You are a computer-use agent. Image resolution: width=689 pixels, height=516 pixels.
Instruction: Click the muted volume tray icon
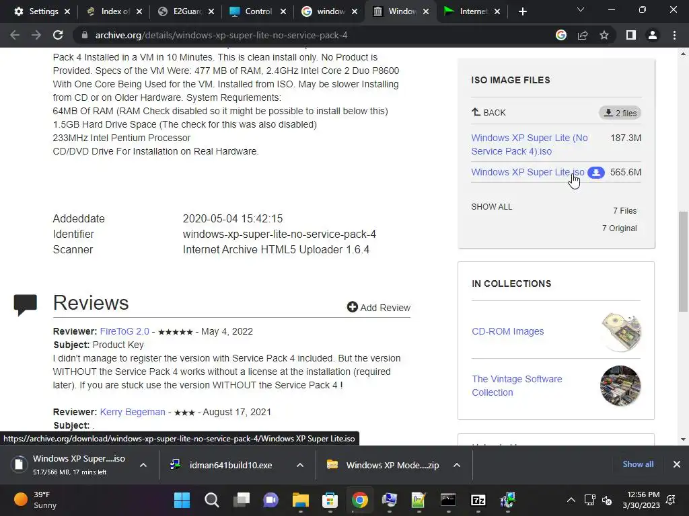(x=607, y=500)
